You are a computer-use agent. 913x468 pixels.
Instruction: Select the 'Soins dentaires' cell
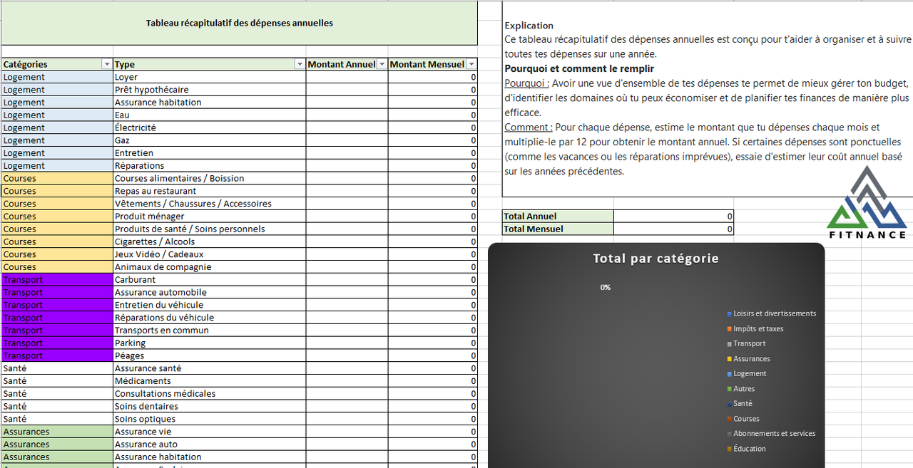tap(210, 407)
